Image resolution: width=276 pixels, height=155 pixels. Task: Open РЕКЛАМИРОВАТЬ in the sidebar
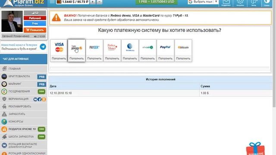click(x=24, y=106)
